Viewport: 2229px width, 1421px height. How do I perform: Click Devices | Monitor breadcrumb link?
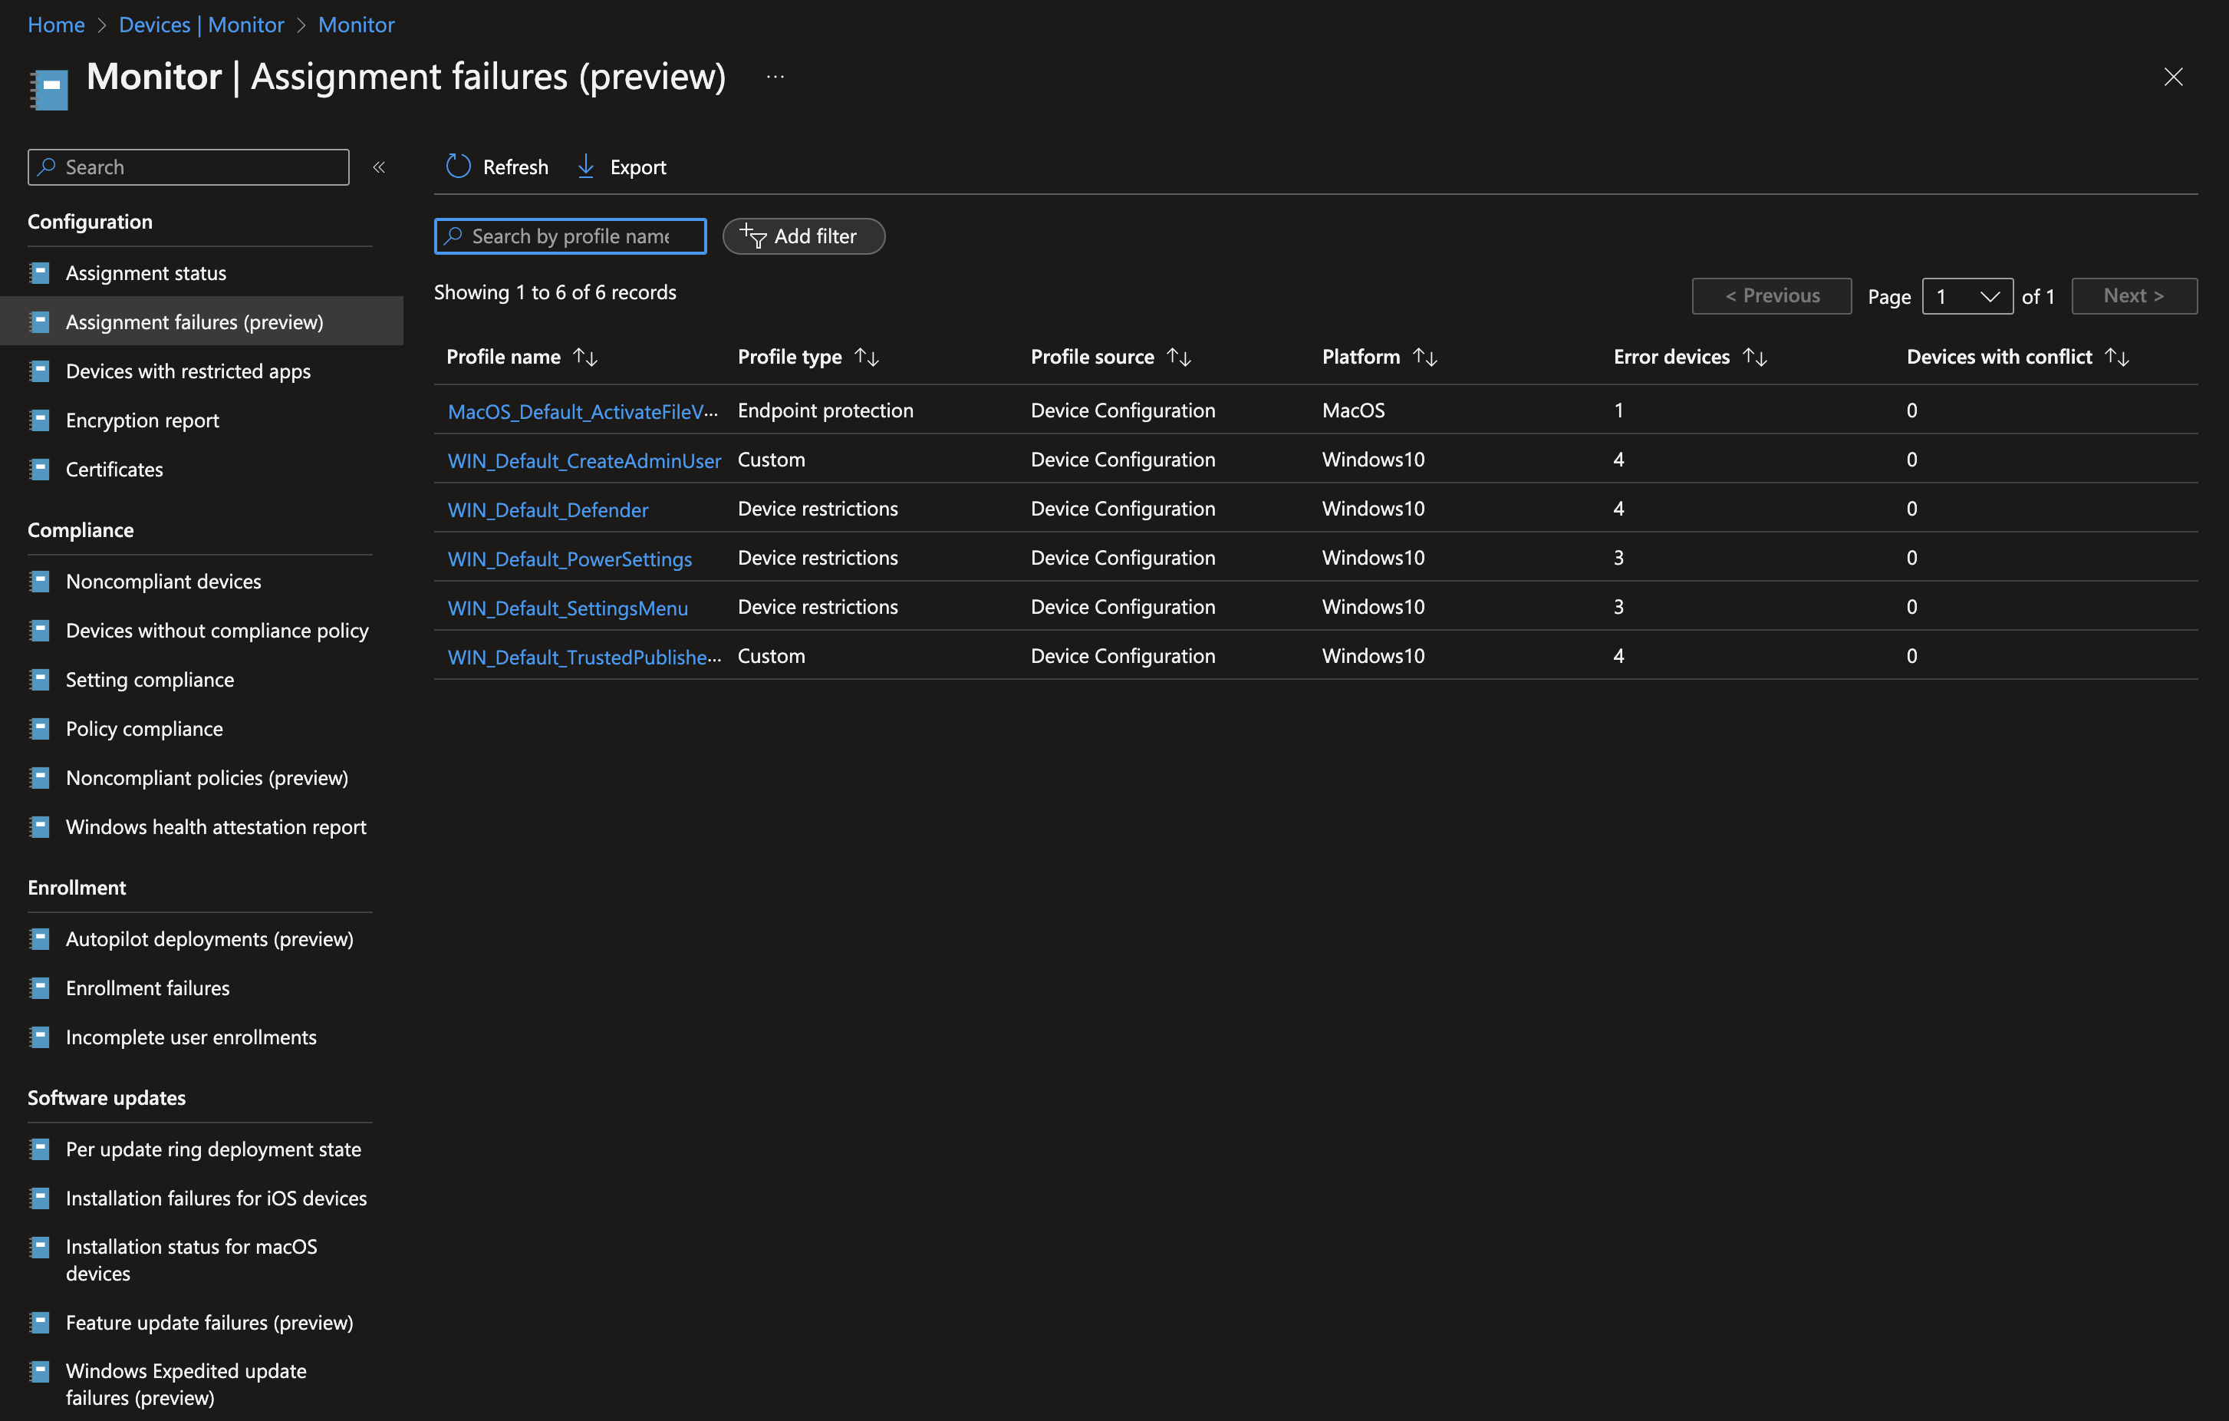(x=201, y=25)
